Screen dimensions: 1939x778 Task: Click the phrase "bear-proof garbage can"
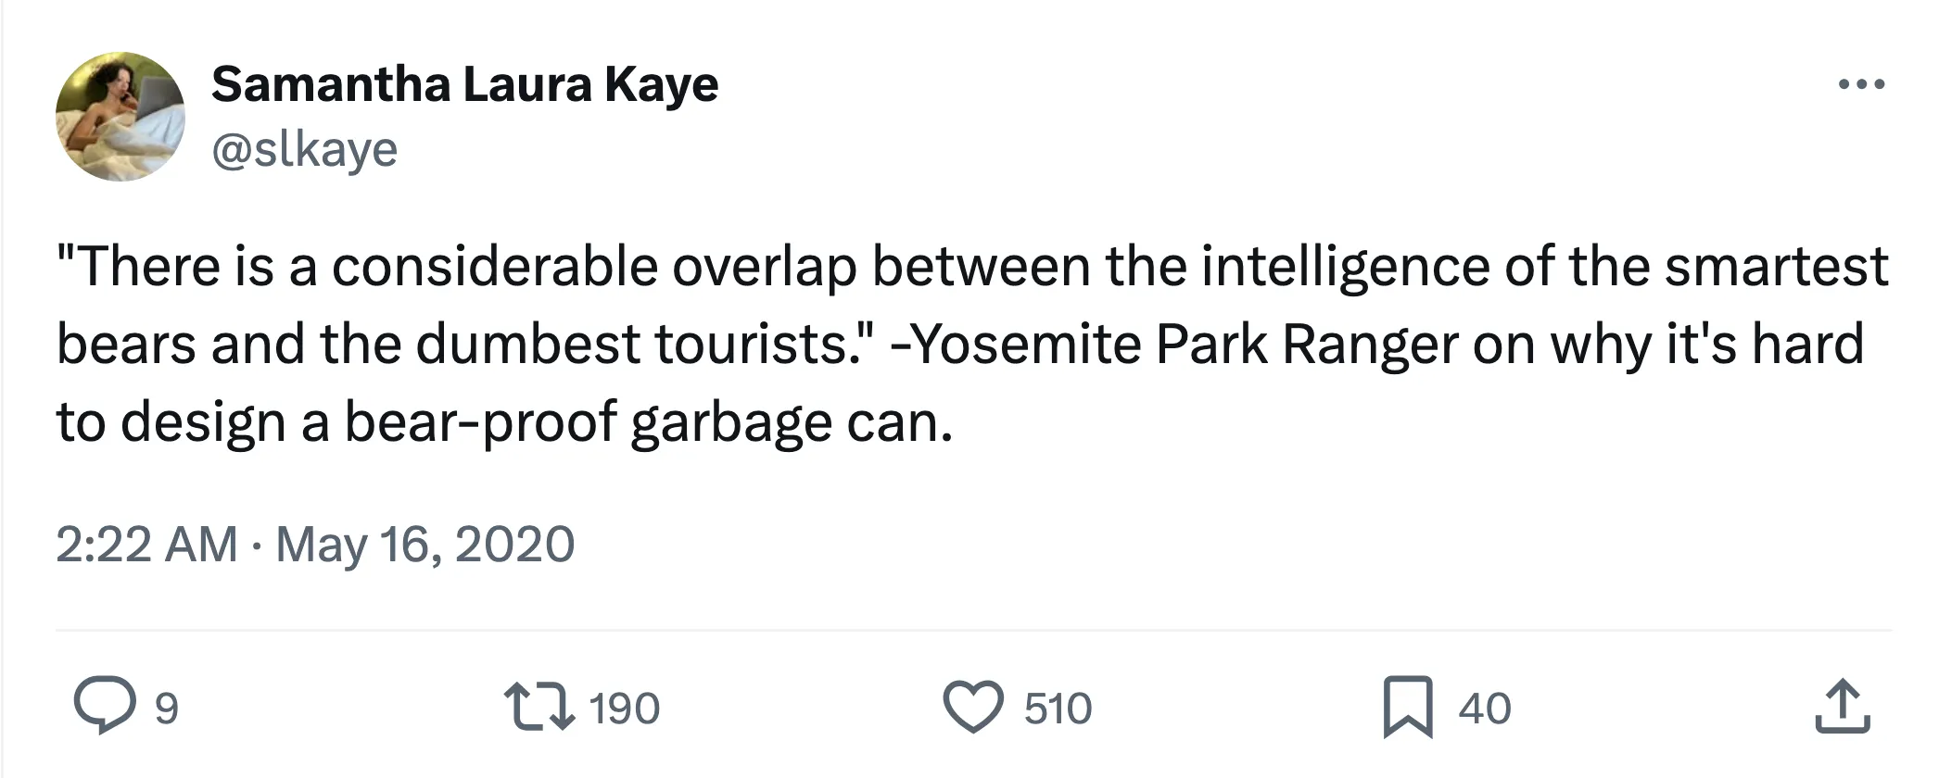647,422
